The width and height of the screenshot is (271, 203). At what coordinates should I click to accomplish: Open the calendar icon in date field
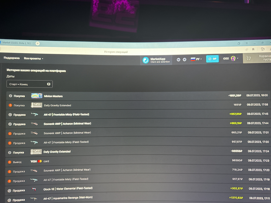49,84
